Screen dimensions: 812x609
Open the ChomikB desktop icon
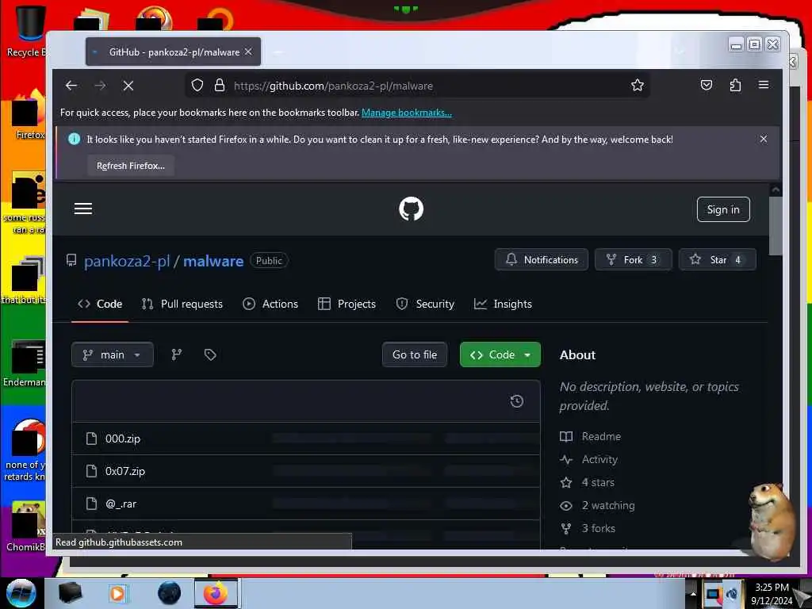26,525
